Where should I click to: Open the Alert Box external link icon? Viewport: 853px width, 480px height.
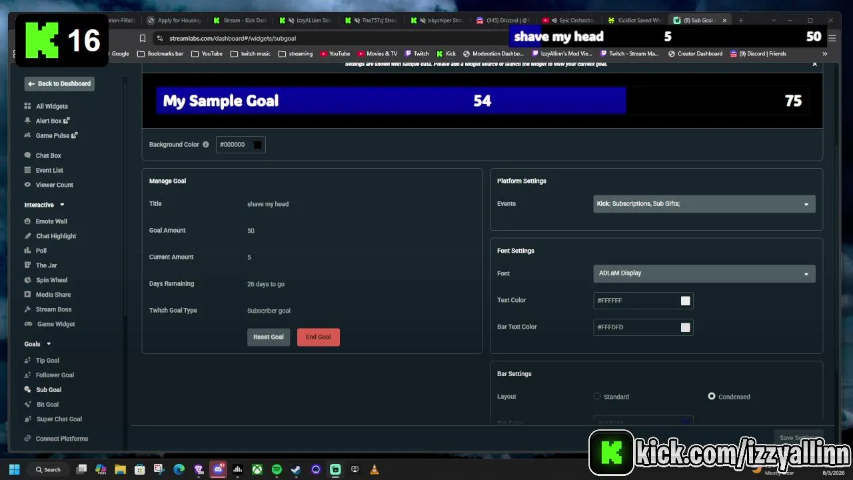click(x=67, y=121)
